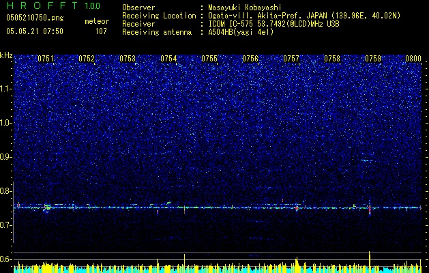Click the HROFFT 1.0.0 title text

click(x=53, y=5)
